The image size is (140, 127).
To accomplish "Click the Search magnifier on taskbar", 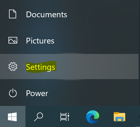I will point(39,117).
